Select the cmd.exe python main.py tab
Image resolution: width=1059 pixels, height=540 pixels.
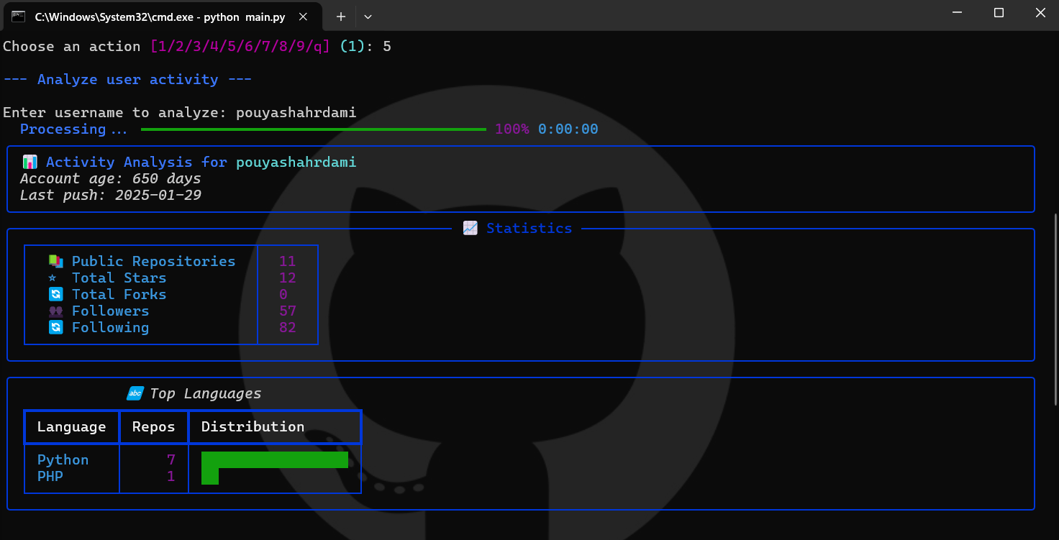pos(137,16)
